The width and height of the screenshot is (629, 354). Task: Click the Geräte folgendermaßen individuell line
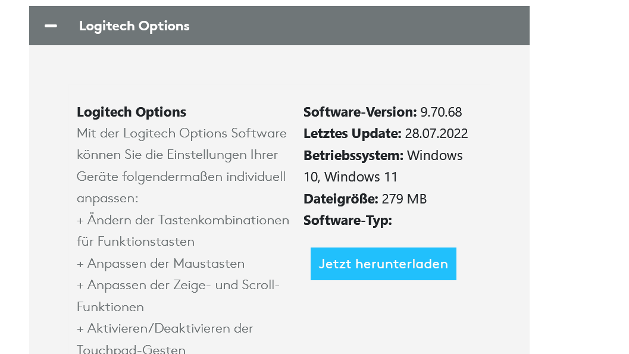click(x=181, y=177)
